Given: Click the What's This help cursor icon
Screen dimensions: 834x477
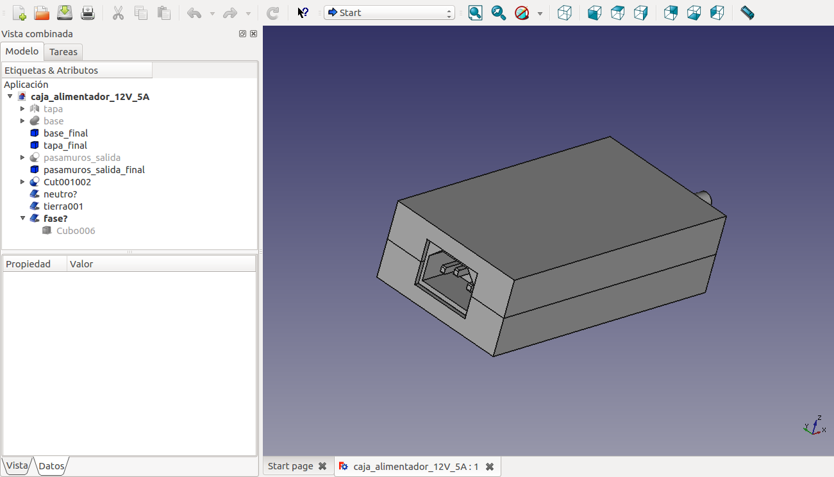Looking at the screenshot, I should coord(303,13).
